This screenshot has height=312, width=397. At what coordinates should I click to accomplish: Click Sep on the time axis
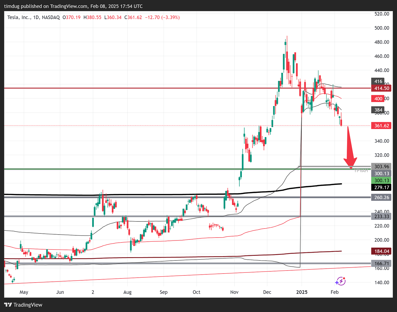(x=164, y=292)
